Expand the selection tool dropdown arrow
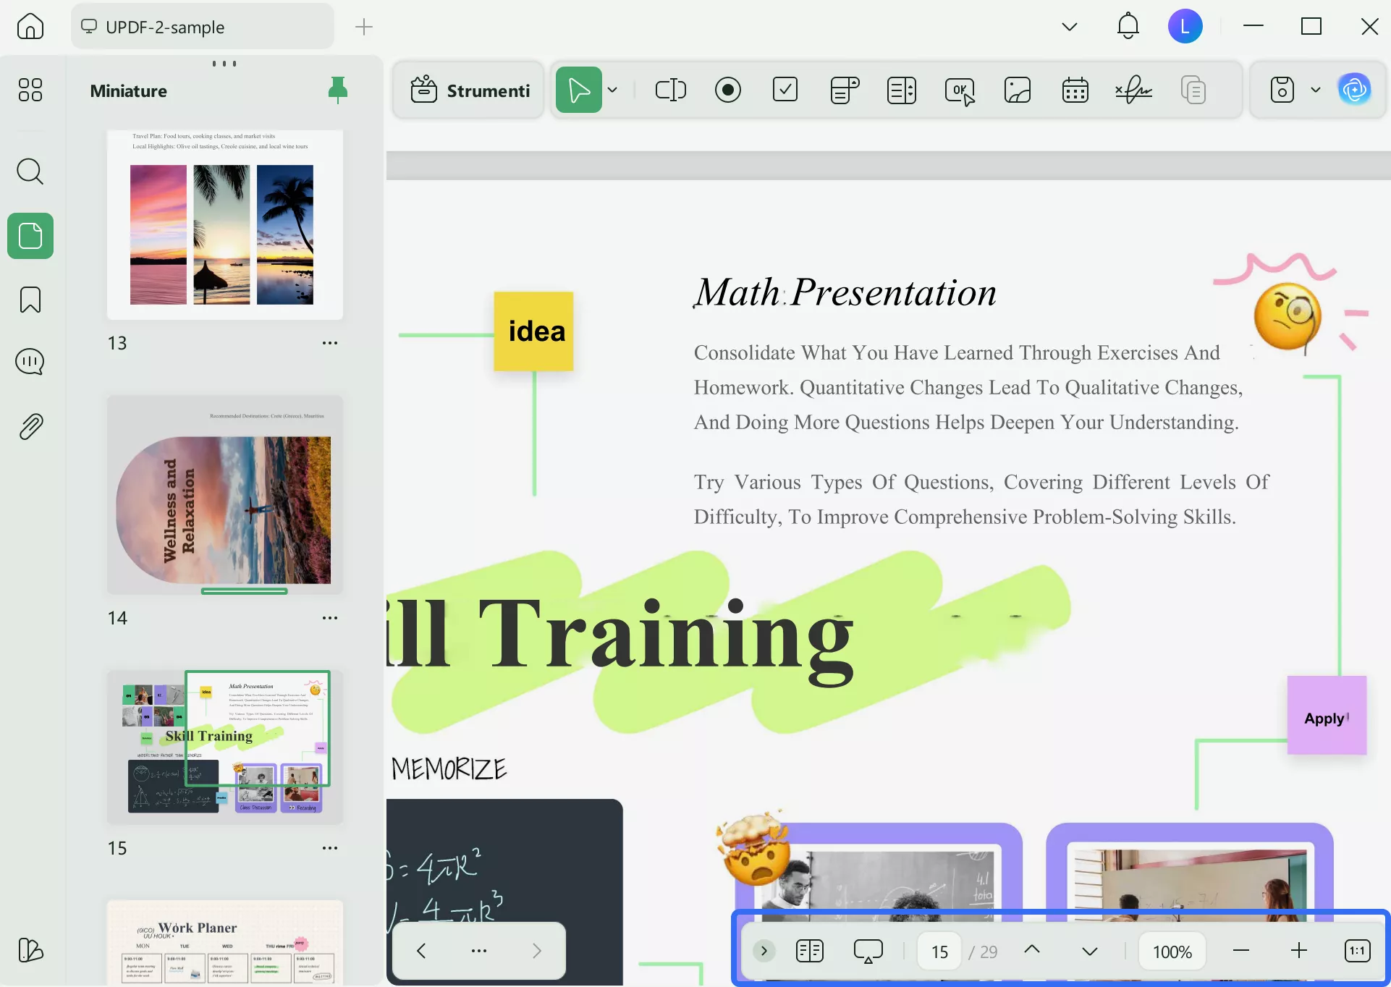This screenshot has height=987, width=1391. tap(612, 90)
